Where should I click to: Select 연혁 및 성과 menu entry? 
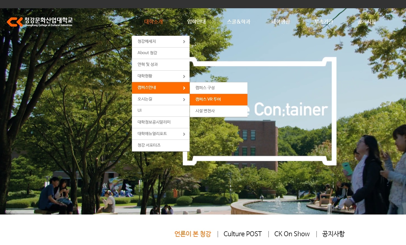pos(161,65)
